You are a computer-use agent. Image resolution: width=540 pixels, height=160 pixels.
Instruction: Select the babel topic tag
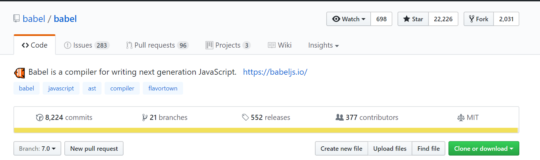[x=27, y=88]
